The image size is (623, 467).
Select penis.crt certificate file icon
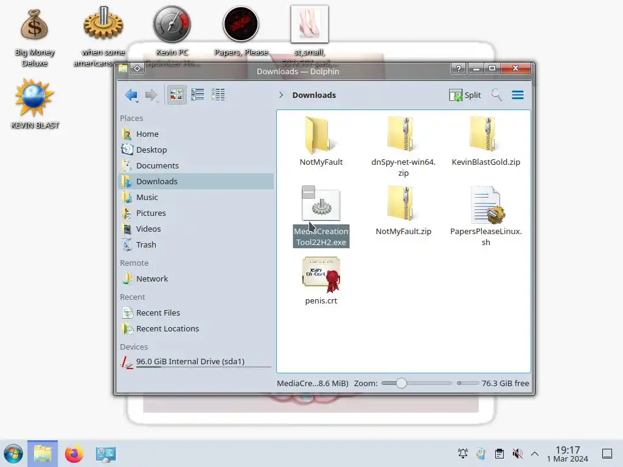(x=321, y=274)
